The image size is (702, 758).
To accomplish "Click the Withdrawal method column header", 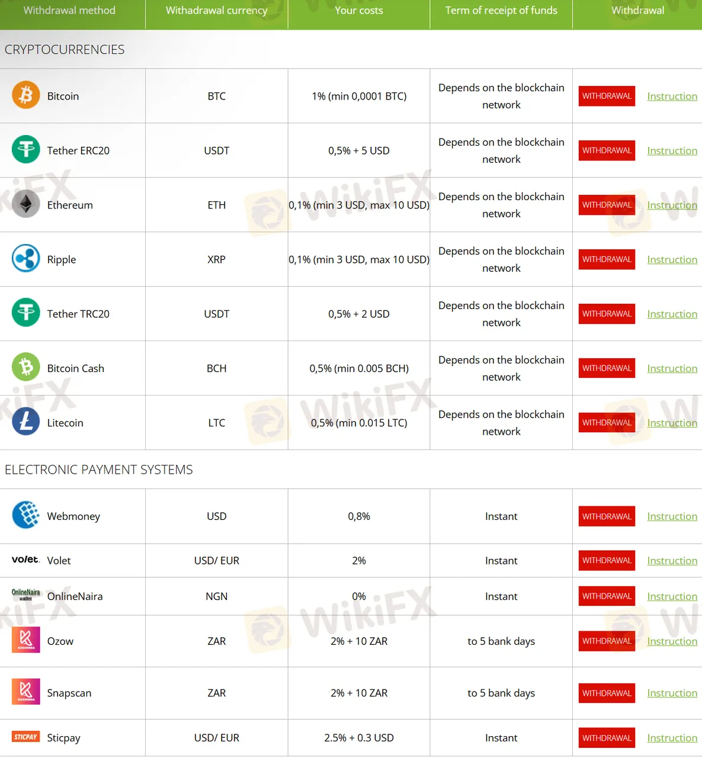I will tap(69, 10).
